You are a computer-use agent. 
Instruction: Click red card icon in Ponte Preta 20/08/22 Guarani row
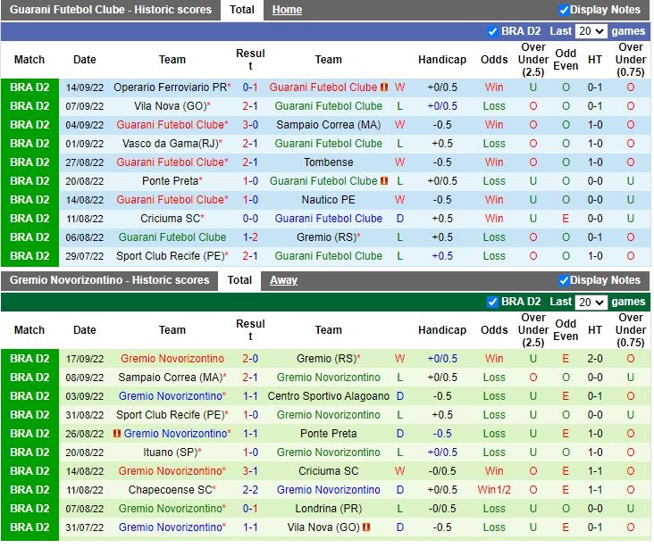point(384,181)
